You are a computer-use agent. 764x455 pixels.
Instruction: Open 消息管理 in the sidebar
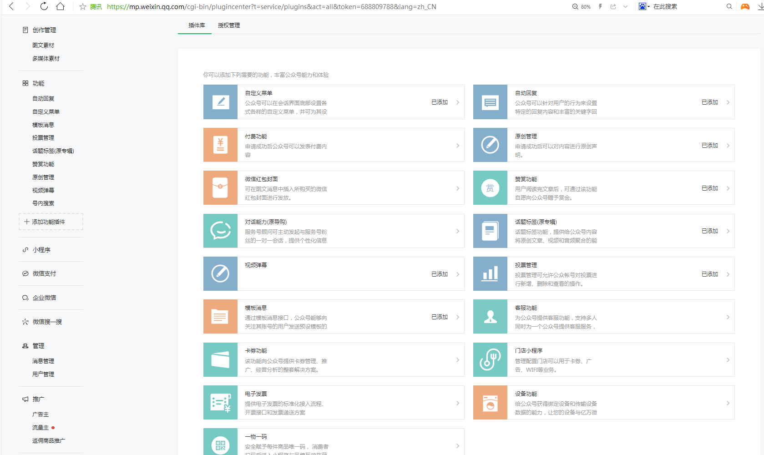pyautogui.click(x=43, y=361)
